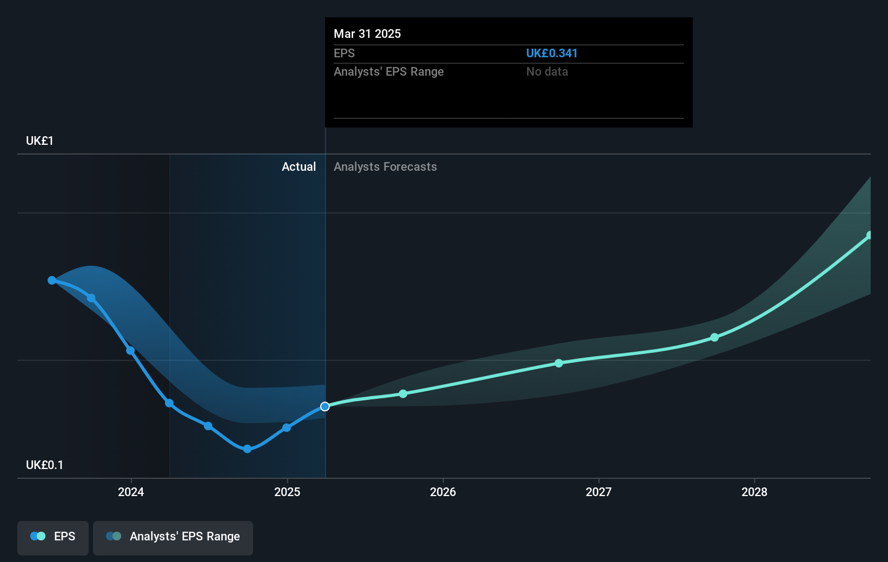888x562 pixels.
Task: Click the 2024 axis label
Action: click(131, 492)
